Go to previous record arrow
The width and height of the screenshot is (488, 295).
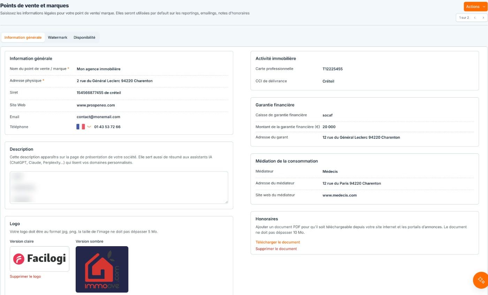[x=474, y=18]
